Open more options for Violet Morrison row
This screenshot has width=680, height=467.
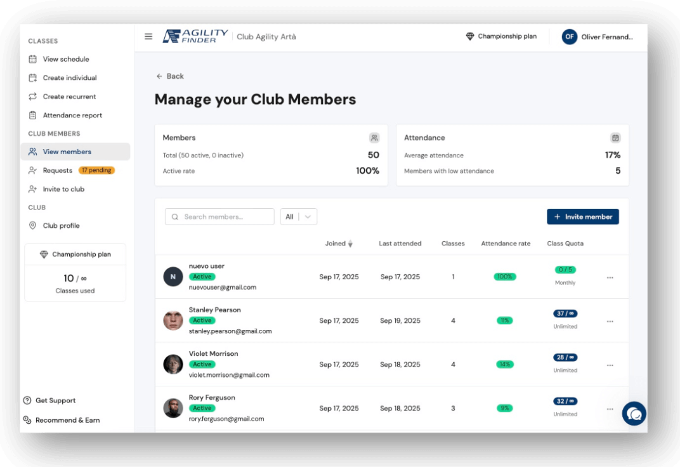tap(610, 365)
